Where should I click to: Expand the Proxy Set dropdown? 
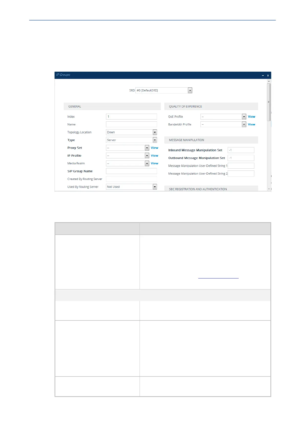pos(128,148)
